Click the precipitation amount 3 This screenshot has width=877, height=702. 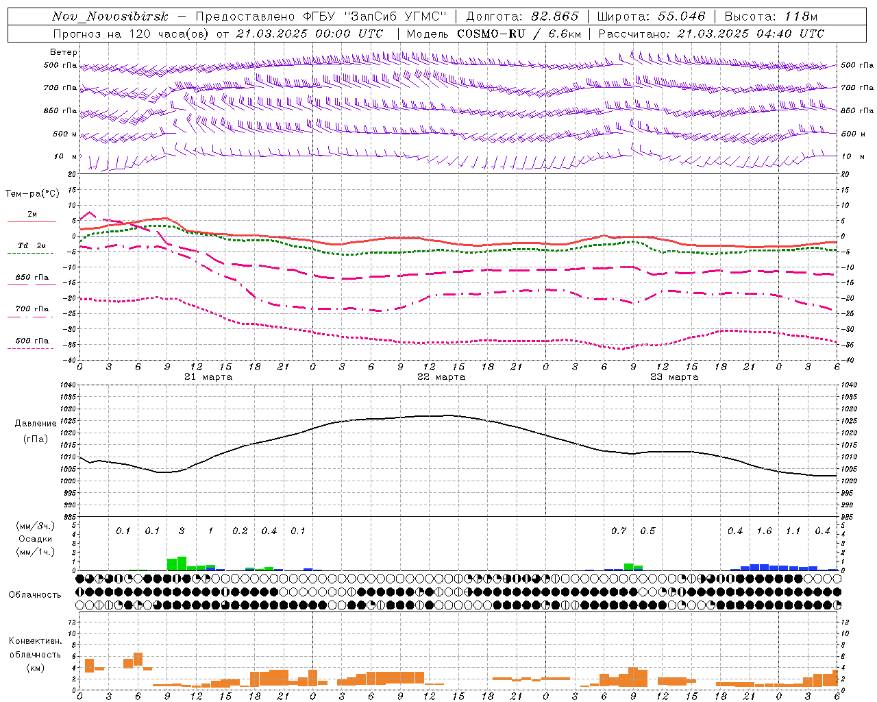tap(182, 531)
